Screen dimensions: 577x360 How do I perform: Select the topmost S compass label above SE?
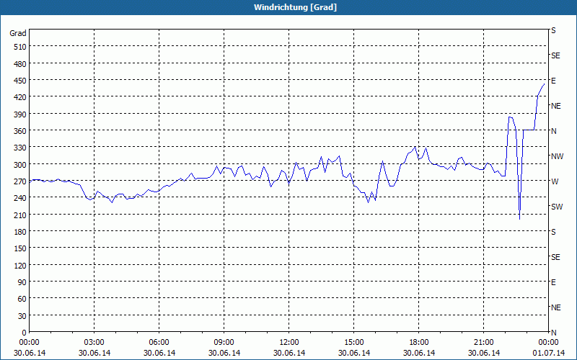pos(553,30)
